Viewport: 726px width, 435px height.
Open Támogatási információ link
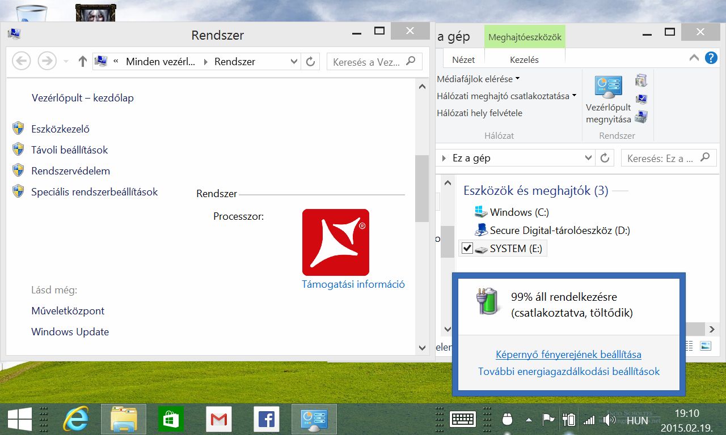click(x=353, y=284)
